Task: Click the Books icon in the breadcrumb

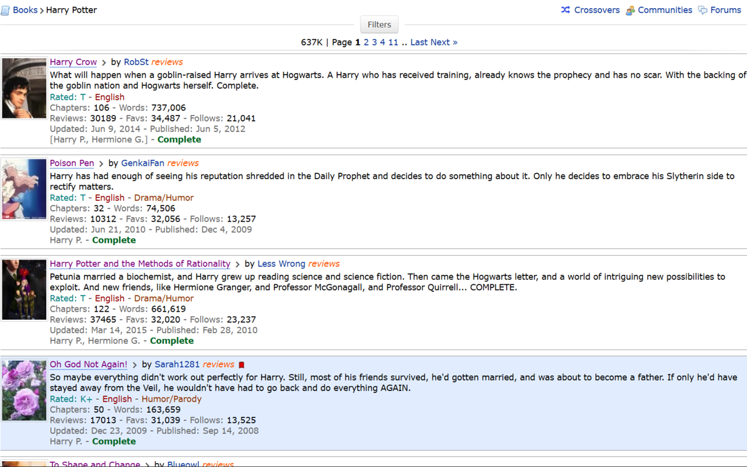Action: coord(5,11)
